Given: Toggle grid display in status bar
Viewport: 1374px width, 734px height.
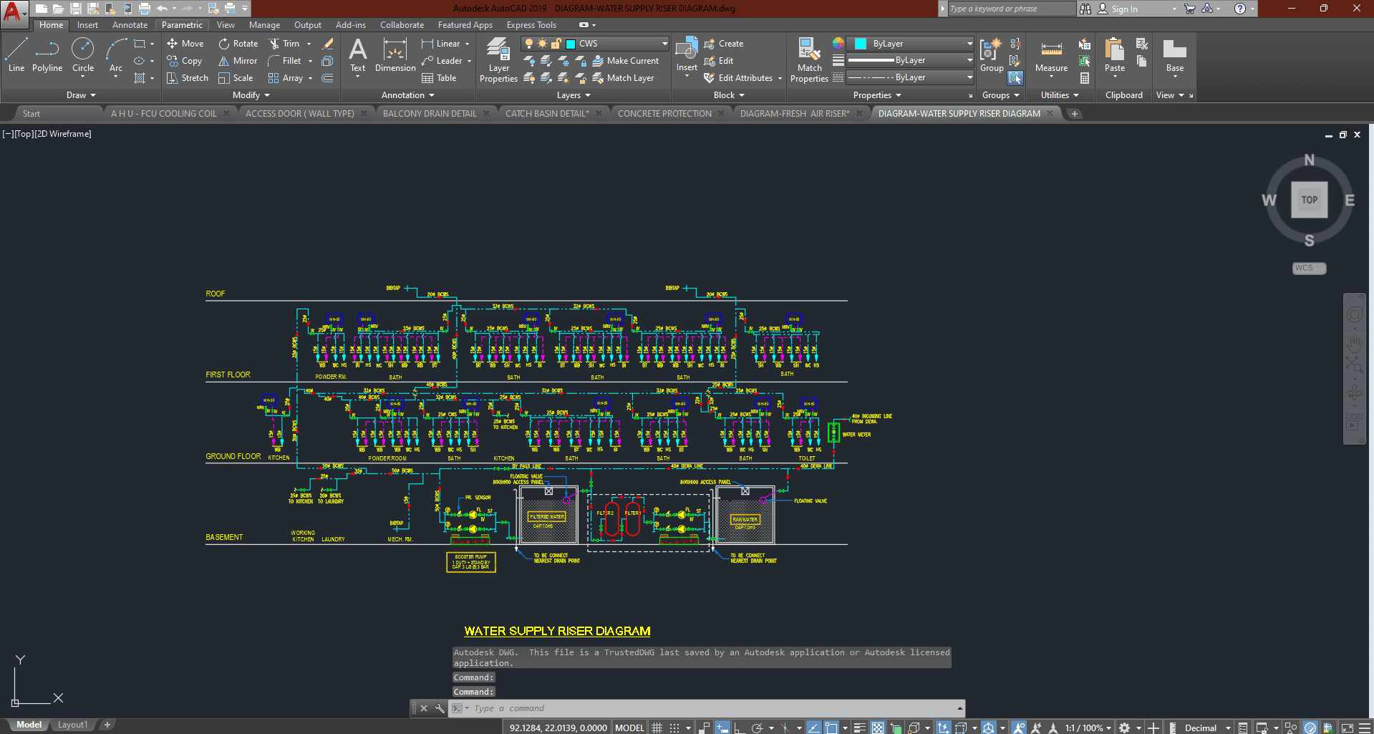Looking at the screenshot, I should 657,728.
